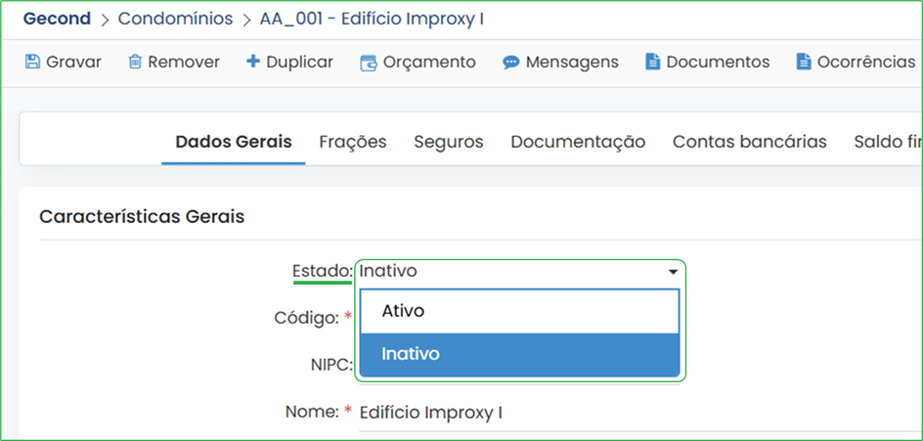Screen dimensions: 923x441
Task: Select Ativo in the Estado list
Action: pos(520,311)
